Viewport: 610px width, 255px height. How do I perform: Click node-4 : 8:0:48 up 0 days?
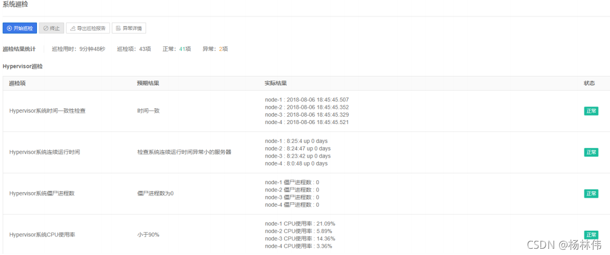pyautogui.click(x=296, y=163)
